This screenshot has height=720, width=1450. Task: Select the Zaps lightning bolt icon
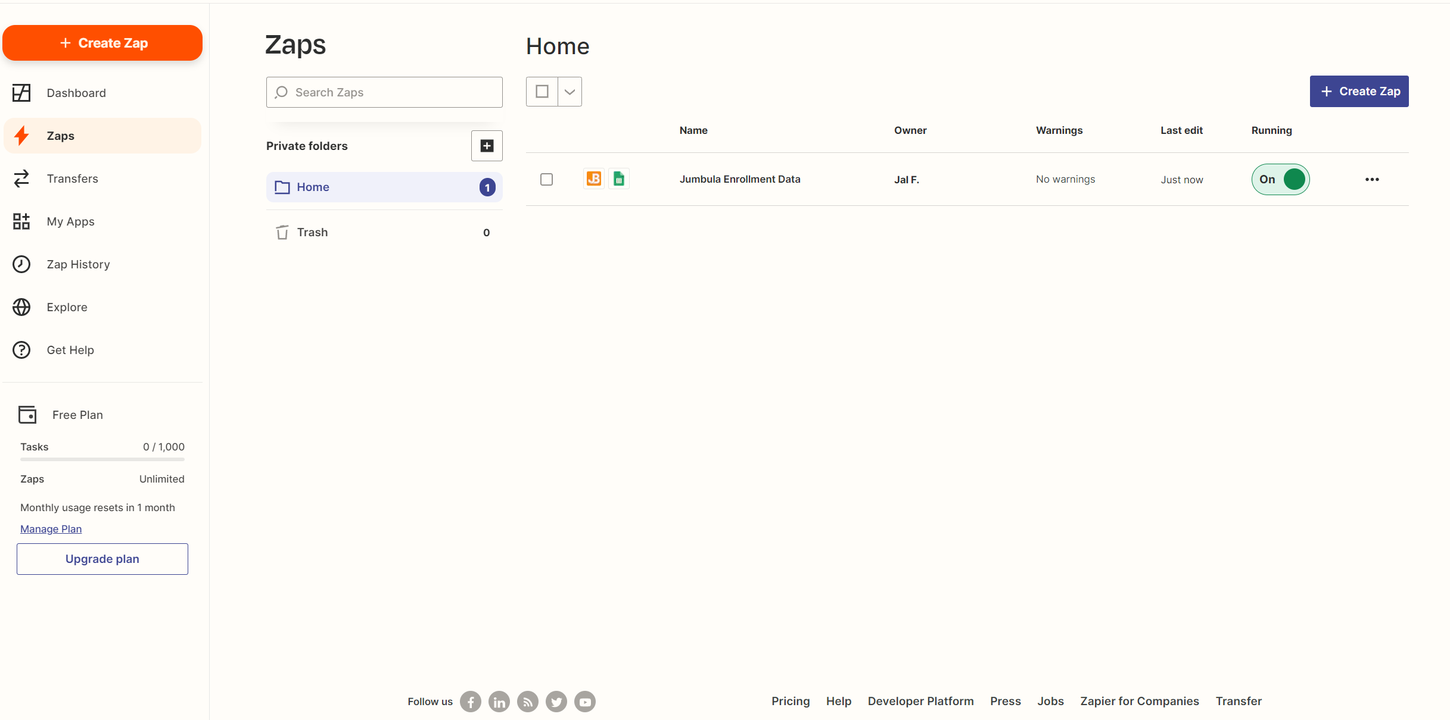21,136
